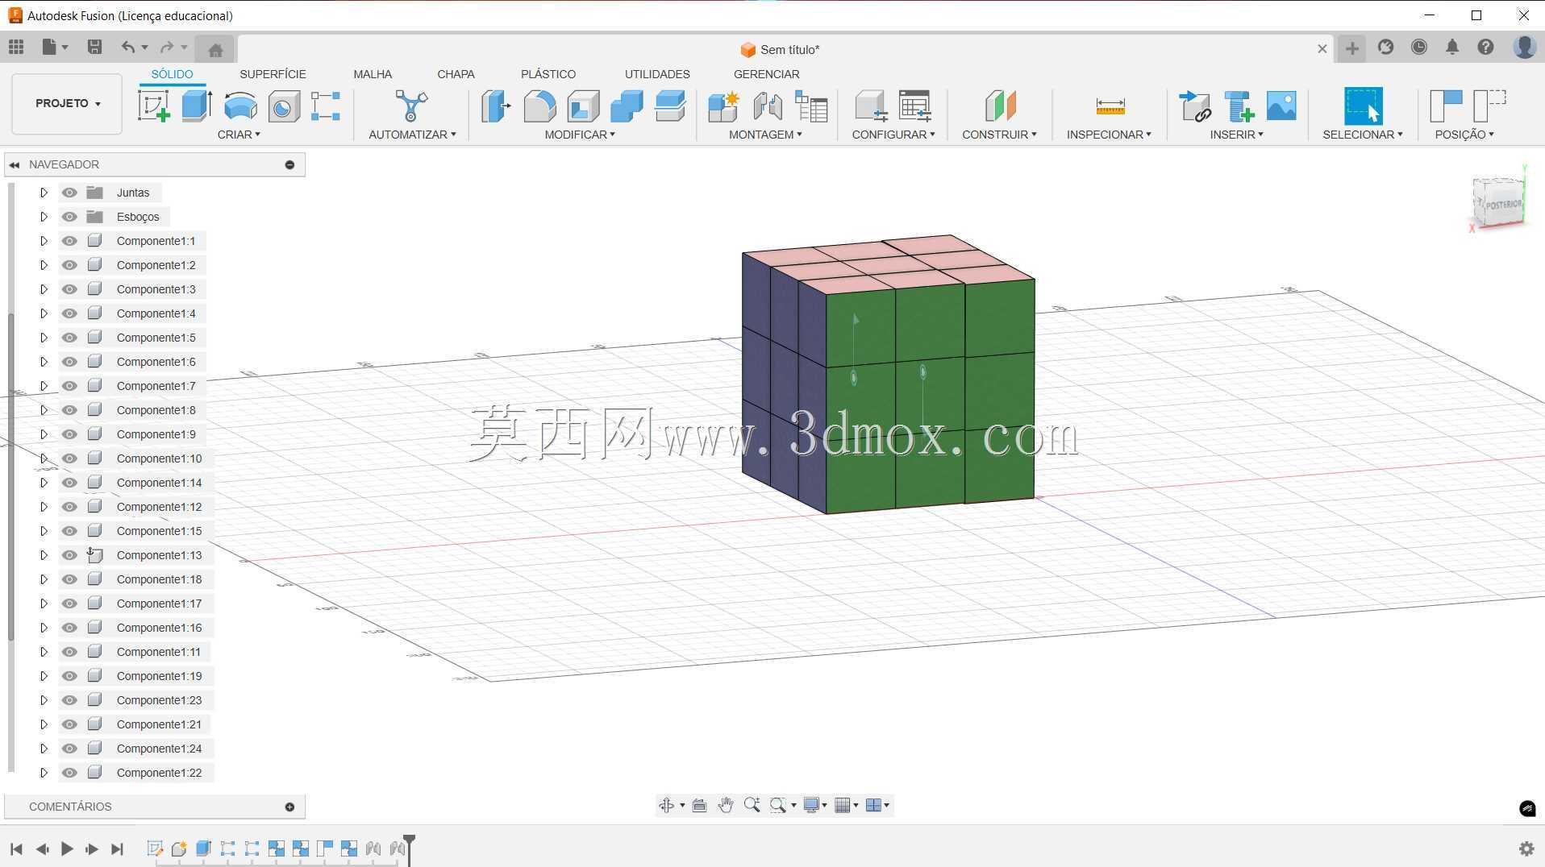This screenshot has width=1545, height=867.
Task: Click the navigator vertical scrollbar
Action: 10,475
